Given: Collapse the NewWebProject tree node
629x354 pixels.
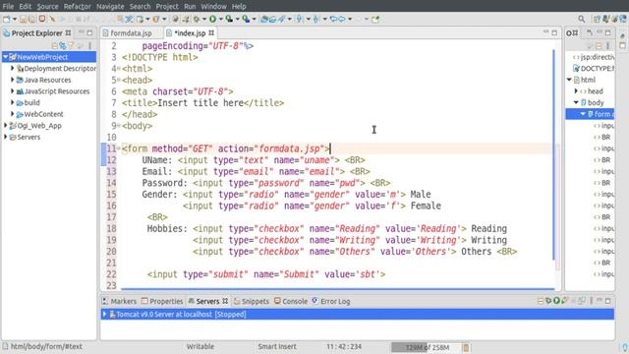Looking at the screenshot, I should point(5,57).
